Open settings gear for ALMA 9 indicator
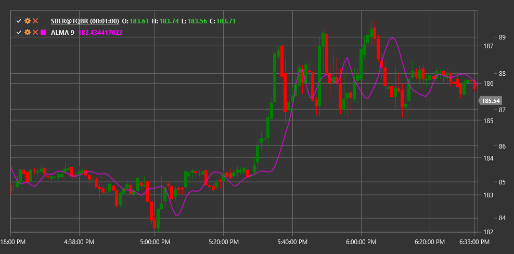This screenshot has width=514, height=254. (28, 32)
